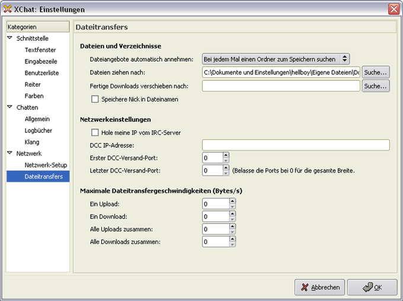
Task: Select Eingabezeile in the category tree
Action: click(41, 62)
